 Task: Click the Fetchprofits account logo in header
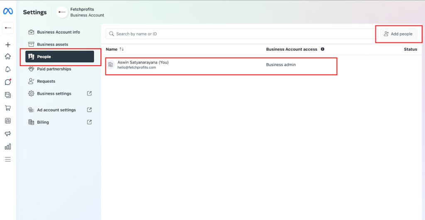tap(62, 12)
